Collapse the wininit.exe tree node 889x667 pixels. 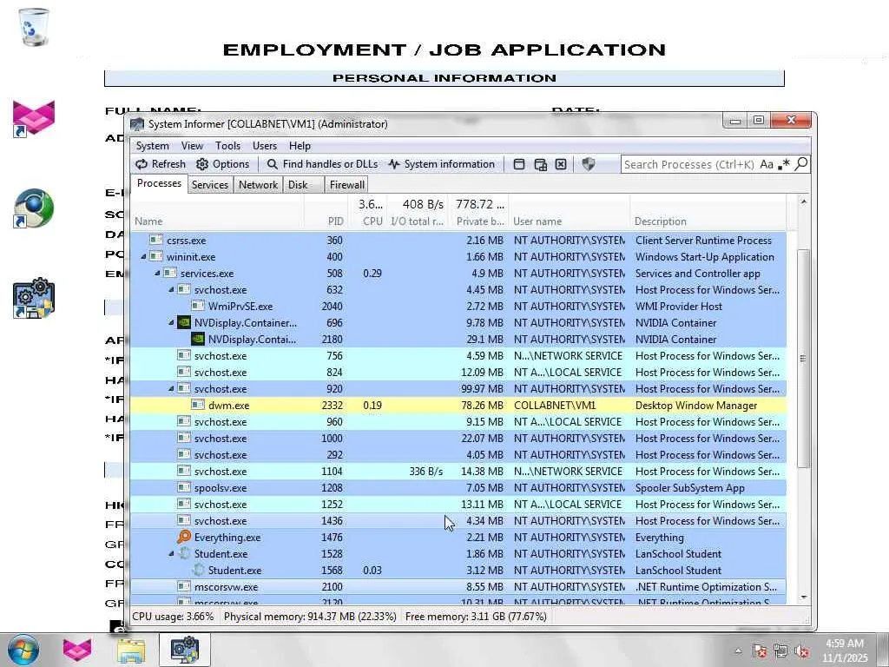[143, 257]
